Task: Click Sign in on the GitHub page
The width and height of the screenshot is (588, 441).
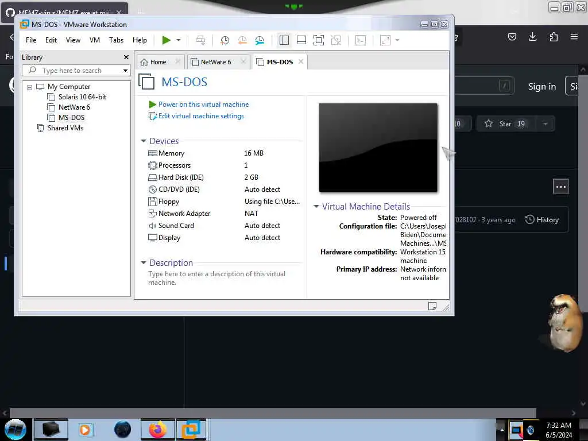Action: click(542, 87)
